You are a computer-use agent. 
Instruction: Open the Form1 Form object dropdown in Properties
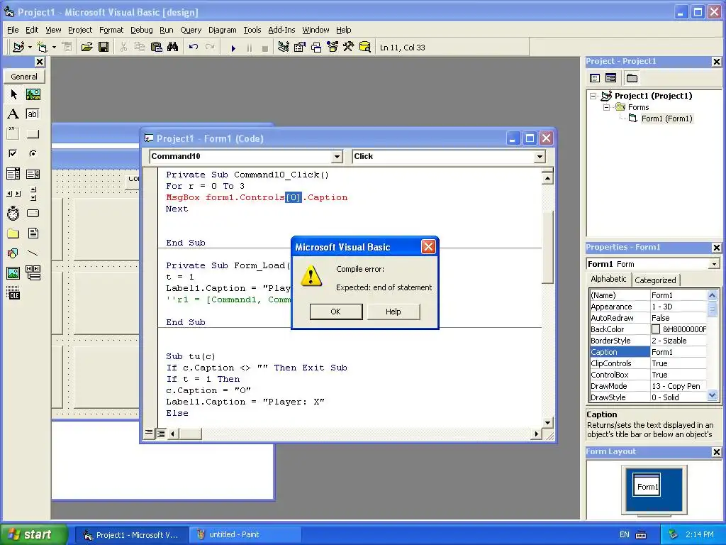(x=714, y=264)
